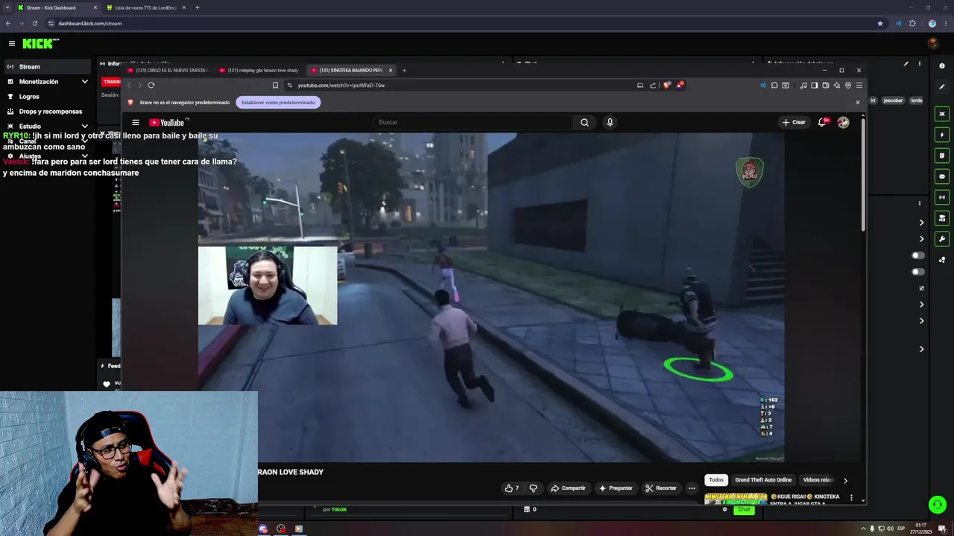Select the focus-frame icon in Kick's right rail
This screenshot has width=954, height=536.
tap(942, 114)
